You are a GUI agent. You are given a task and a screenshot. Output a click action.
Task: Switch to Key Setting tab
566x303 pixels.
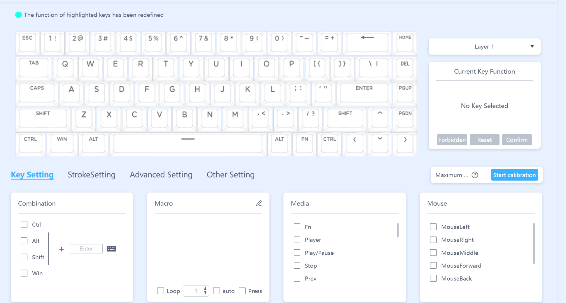(x=32, y=175)
